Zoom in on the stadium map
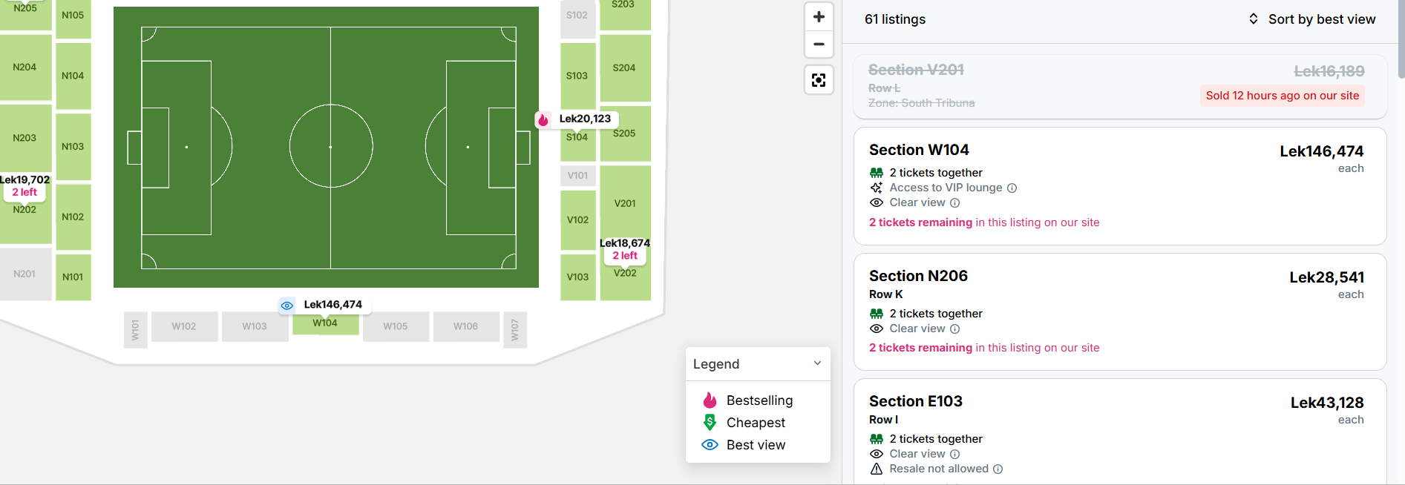This screenshot has height=485, width=1405. coord(819,17)
